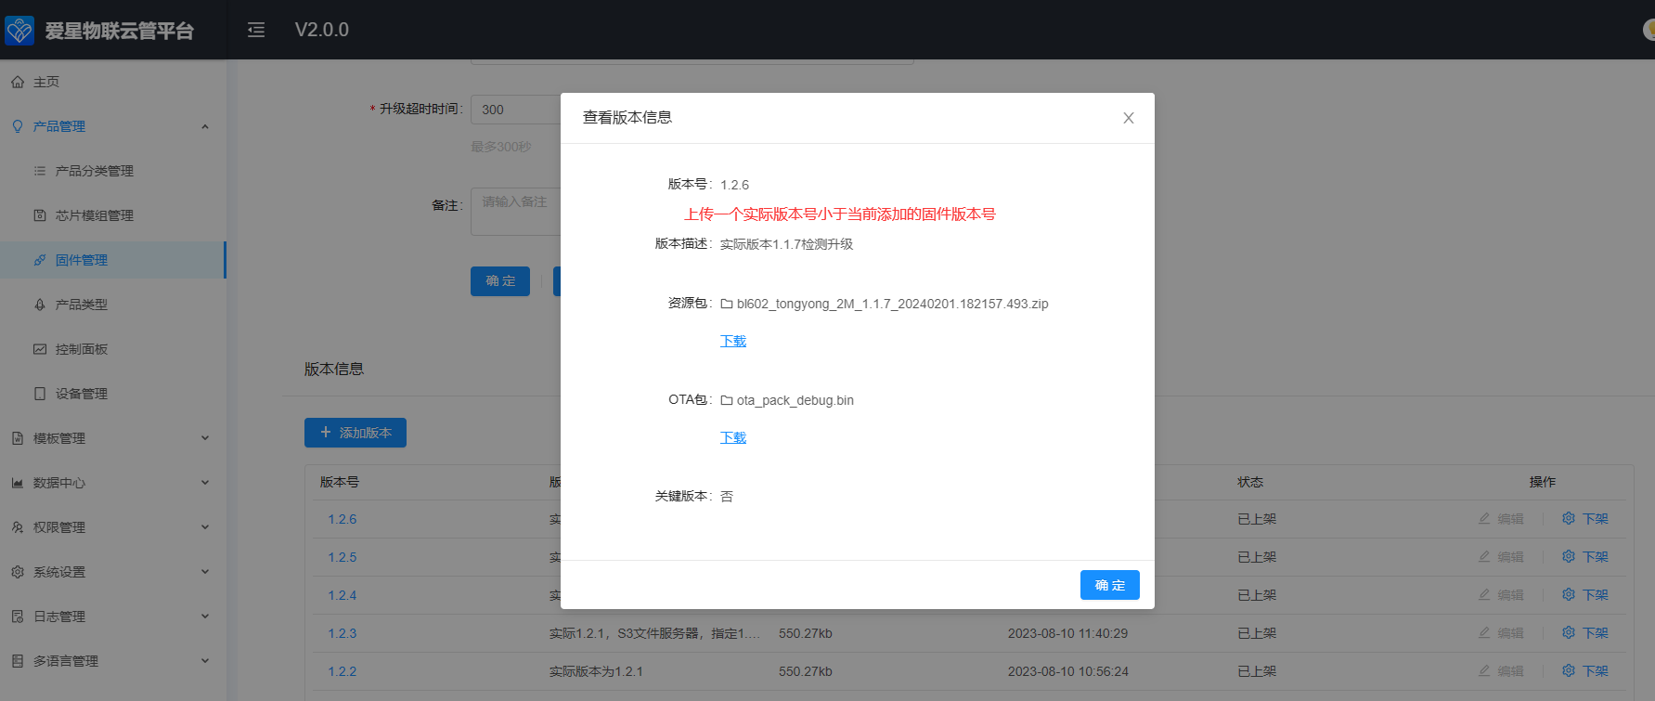The image size is (1655, 701).
Task: Click the pencil edit icon in row 1.2.6
Action: 1484,519
